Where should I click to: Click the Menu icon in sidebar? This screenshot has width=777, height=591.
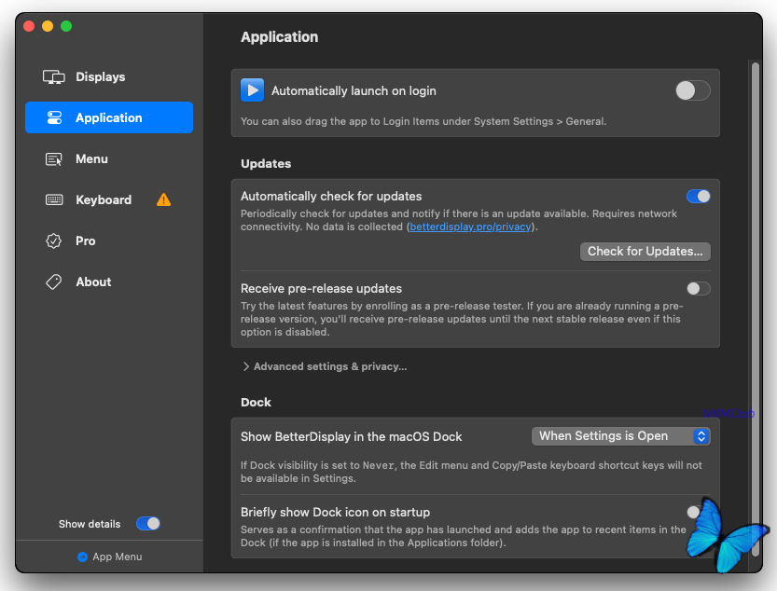pos(54,159)
